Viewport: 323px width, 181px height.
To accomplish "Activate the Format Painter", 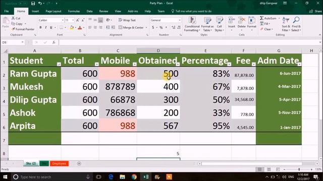I will coord(23,29).
